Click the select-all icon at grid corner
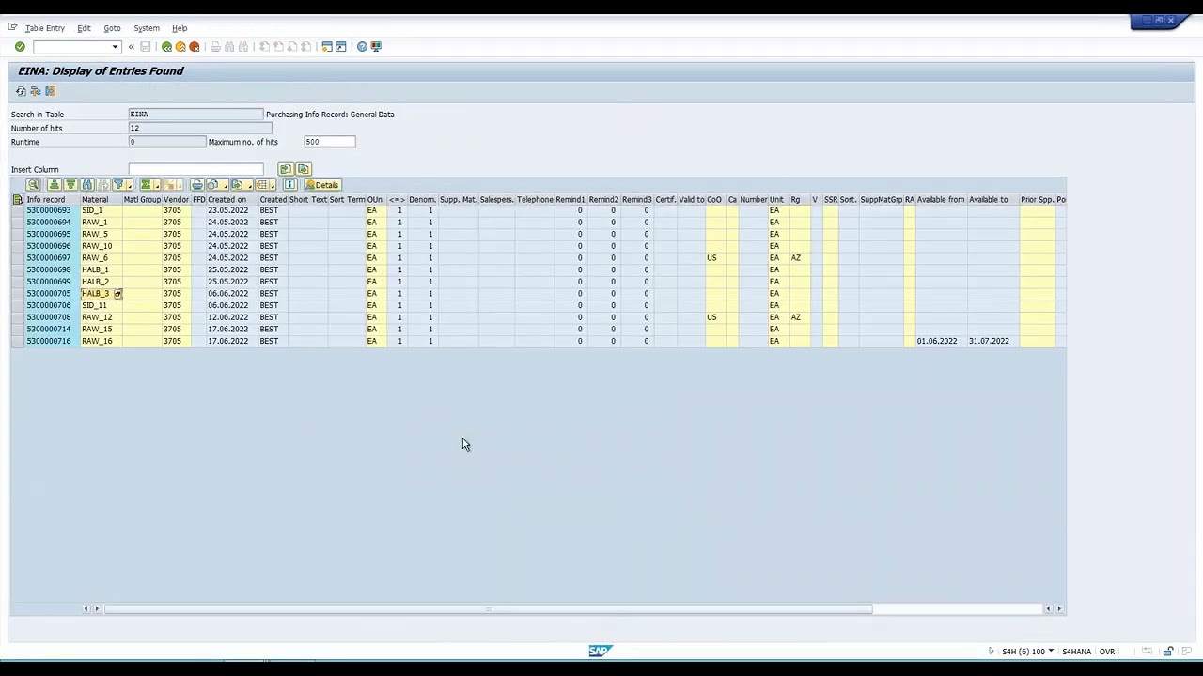Viewport: 1203px width, 676px height. [17, 199]
